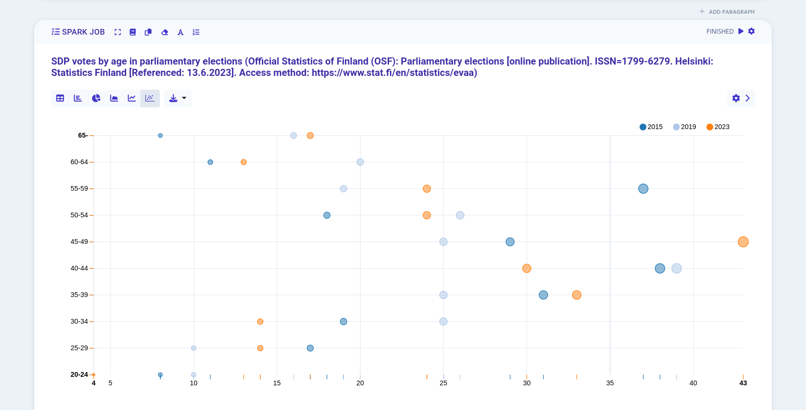Toggle paragraph fullscreen mode
This screenshot has height=410, width=806.
[x=118, y=32]
